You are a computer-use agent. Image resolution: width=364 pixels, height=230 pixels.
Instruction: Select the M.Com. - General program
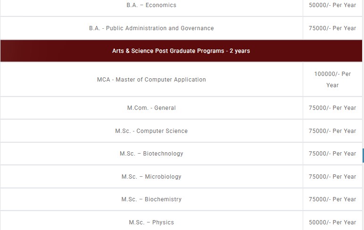tap(151, 108)
